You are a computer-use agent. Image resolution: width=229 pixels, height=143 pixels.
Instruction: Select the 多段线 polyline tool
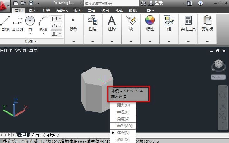[18, 24]
